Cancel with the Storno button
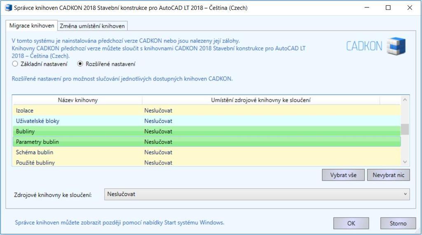 pyautogui.click(x=398, y=223)
